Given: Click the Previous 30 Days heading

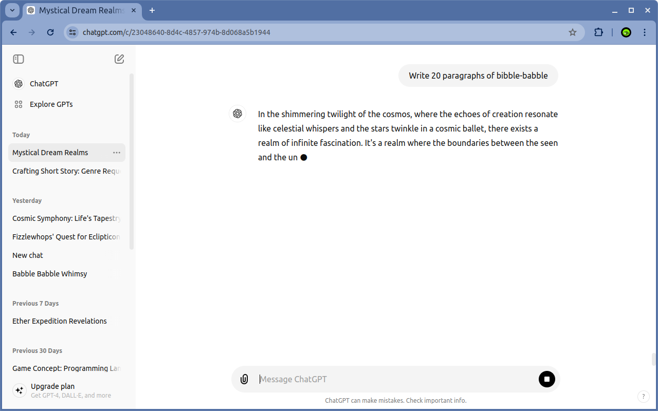Looking at the screenshot, I should coord(37,351).
